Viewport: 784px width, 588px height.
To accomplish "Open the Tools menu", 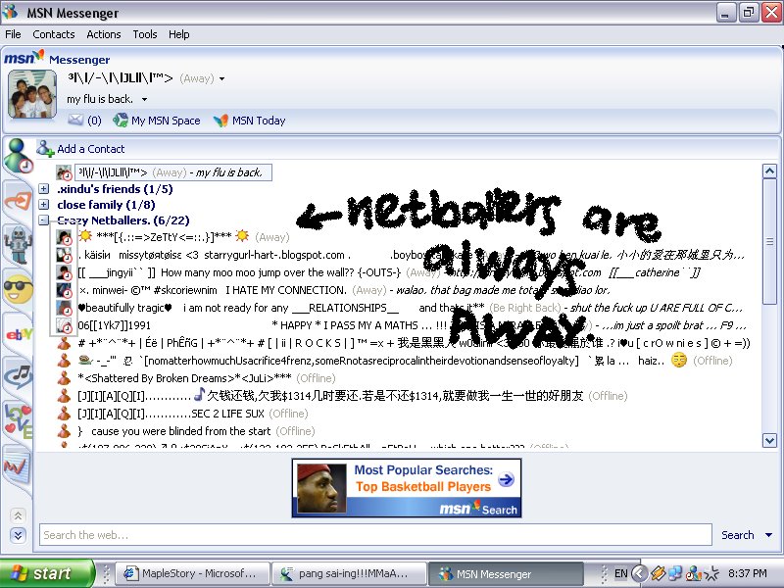I will (145, 34).
